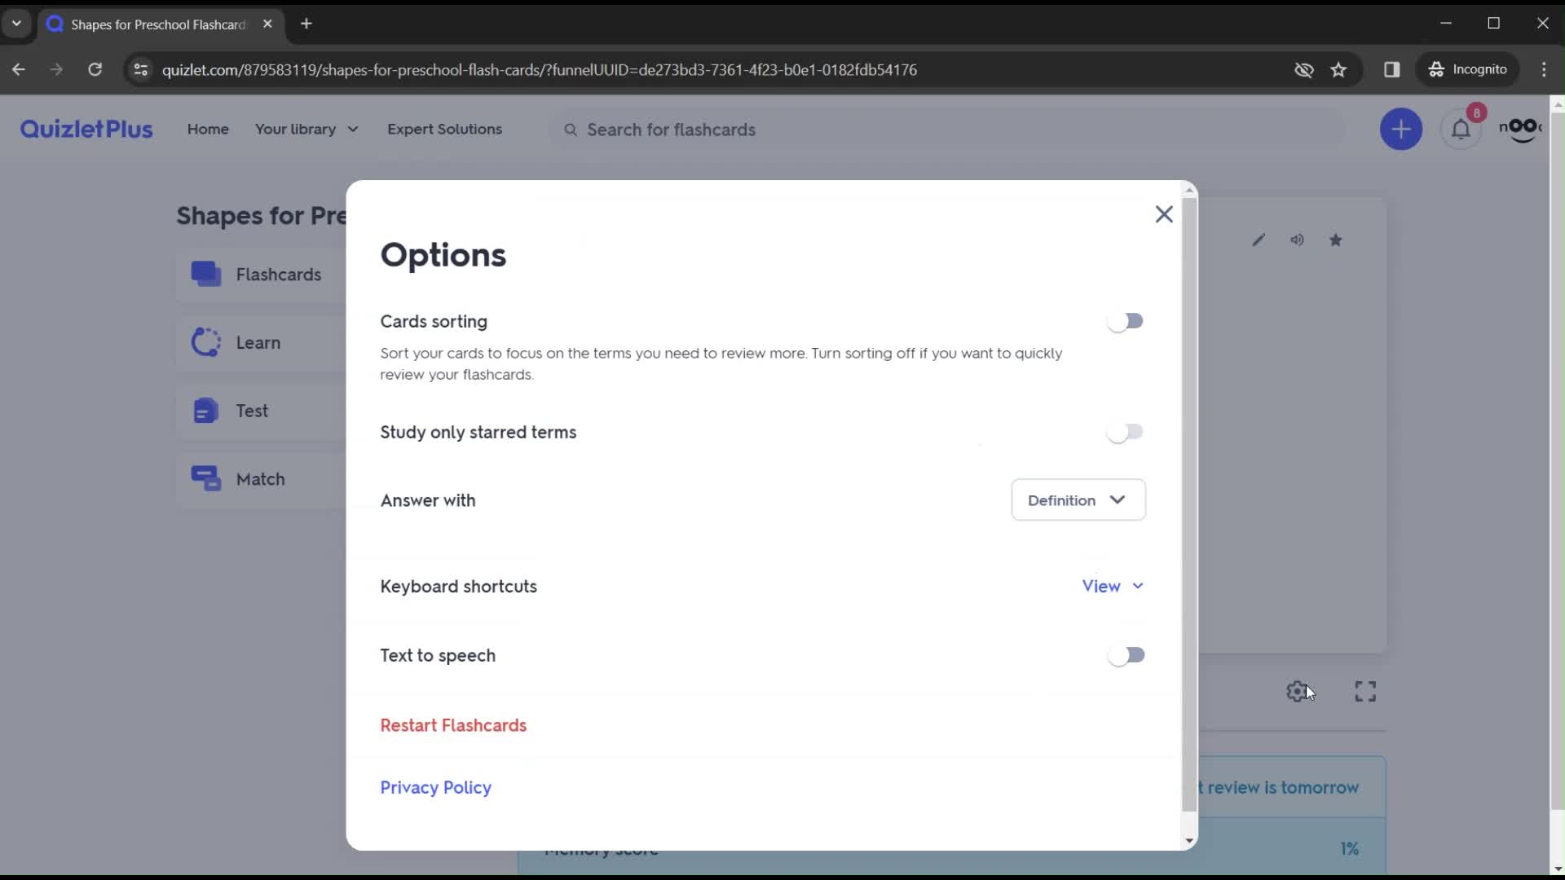Expand the Keyboard shortcuts View menu

(1113, 586)
